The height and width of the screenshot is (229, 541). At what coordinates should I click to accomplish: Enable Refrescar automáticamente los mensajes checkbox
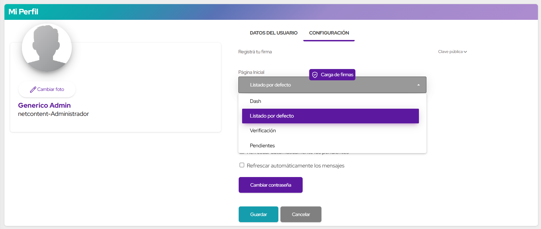click(x=242, y=165)
